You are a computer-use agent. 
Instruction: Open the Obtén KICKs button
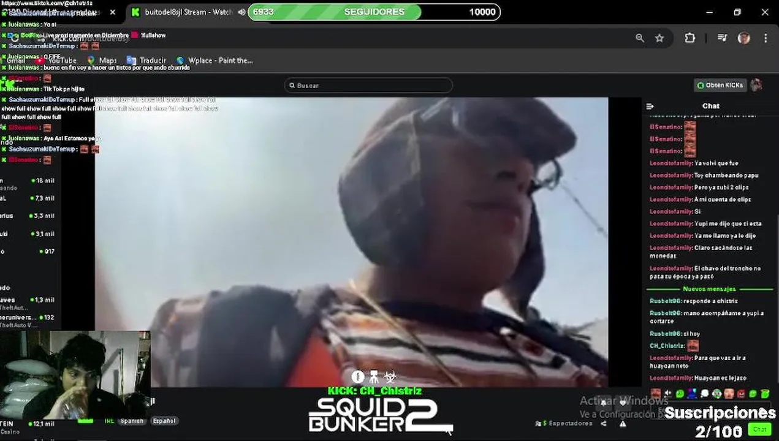pyautogui.click(x=720, y=85)
